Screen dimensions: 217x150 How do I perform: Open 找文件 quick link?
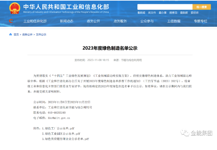[x=152, y=13]
